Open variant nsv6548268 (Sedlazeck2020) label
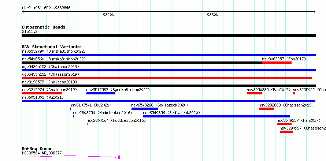Viewport: 326px width, 161px height. [160, 105]
